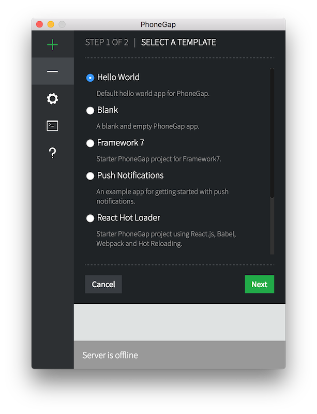This screenshot has height=414, width=317.
Task: Click the green plus add project icon
Action: tap(52, 45)
